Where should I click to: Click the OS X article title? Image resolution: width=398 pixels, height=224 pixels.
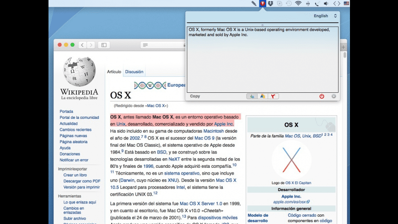[x=121, y=96]
